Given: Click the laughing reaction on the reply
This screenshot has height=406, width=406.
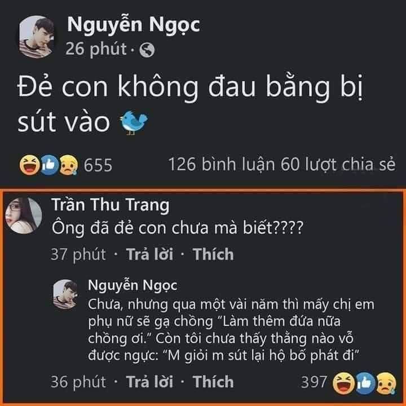Looking at the screenshot, I should coord(343,383).
